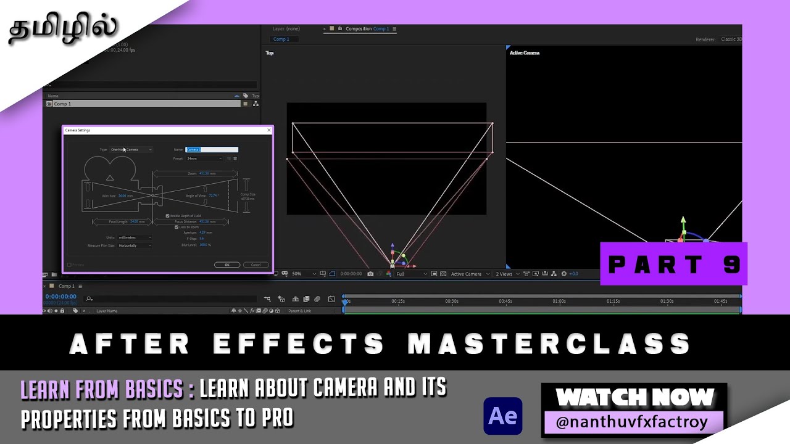Click the Comp 1 breadcrumb tab
This screenshot has height=444, width=790.
click(x=281, y=39)
